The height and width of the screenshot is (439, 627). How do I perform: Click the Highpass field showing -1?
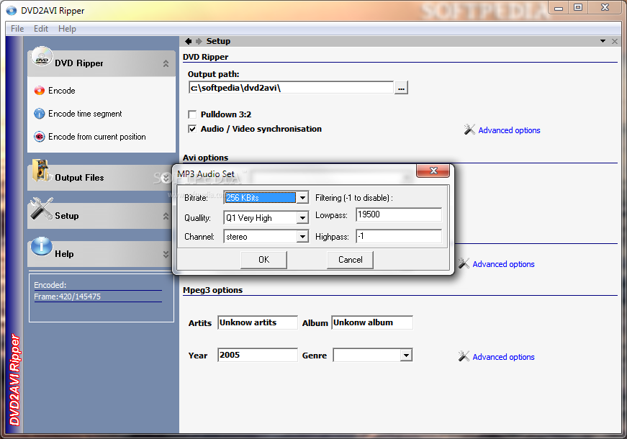(x=399, y=236)
